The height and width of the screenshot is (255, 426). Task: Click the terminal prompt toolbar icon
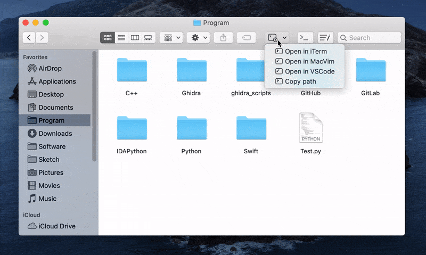point(305,38)
